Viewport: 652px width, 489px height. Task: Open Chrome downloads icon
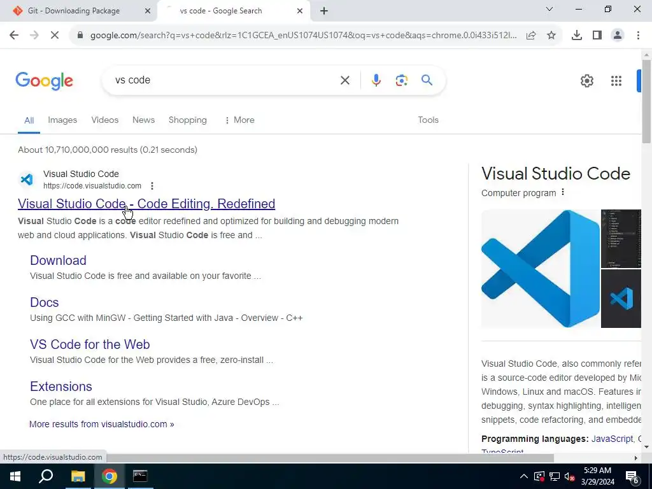577,36
